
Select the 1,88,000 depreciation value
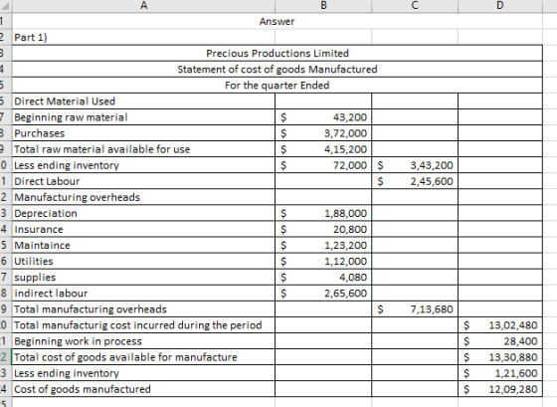click(x=323, y=213)
